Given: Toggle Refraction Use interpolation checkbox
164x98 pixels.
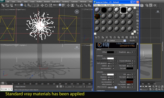Looking at the screenshot, I should tap(113, 82).
